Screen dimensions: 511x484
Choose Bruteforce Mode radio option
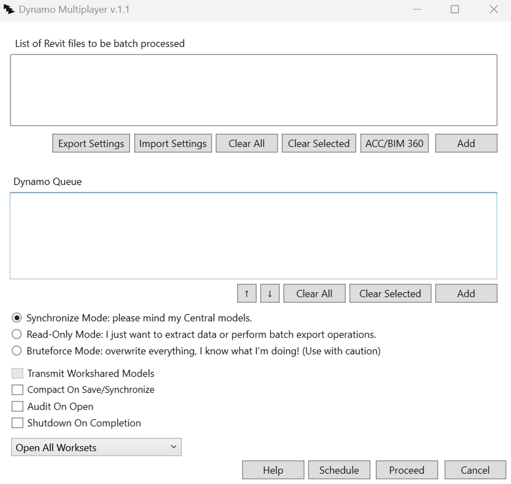17,351
